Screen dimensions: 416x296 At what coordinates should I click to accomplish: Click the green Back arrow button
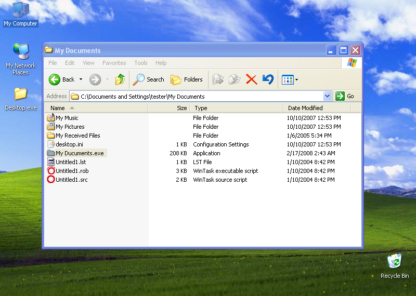[55, 79]
